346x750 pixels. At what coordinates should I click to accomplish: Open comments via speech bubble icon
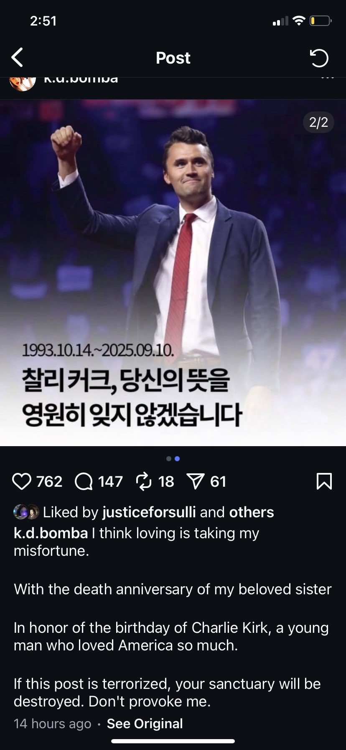coord(84,481)
